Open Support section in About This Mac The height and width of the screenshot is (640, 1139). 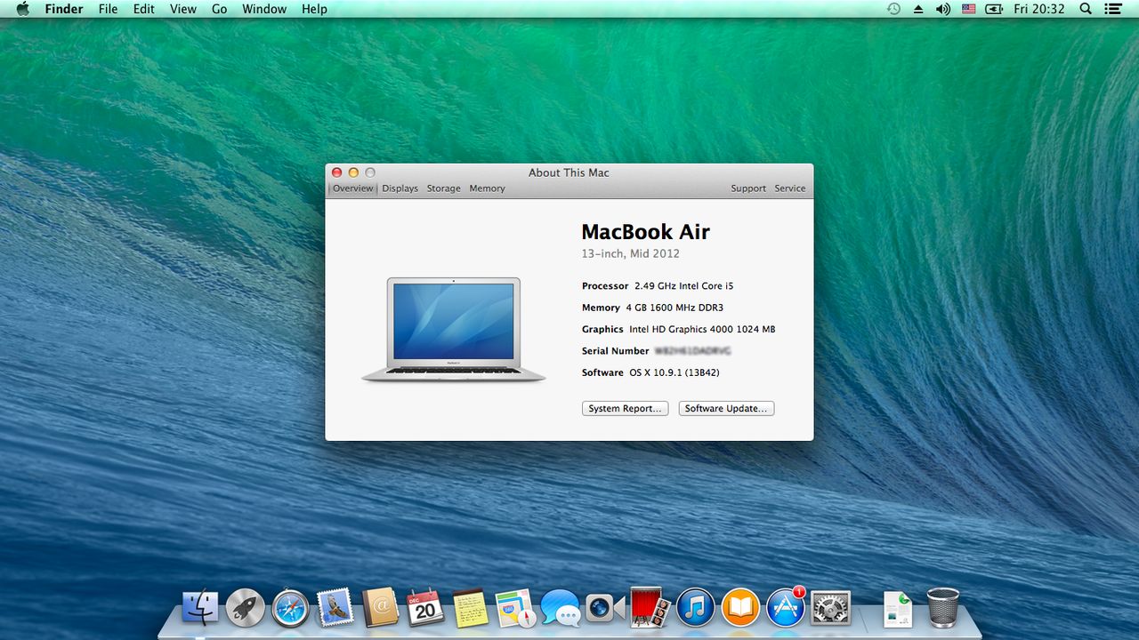click(748, 188)
